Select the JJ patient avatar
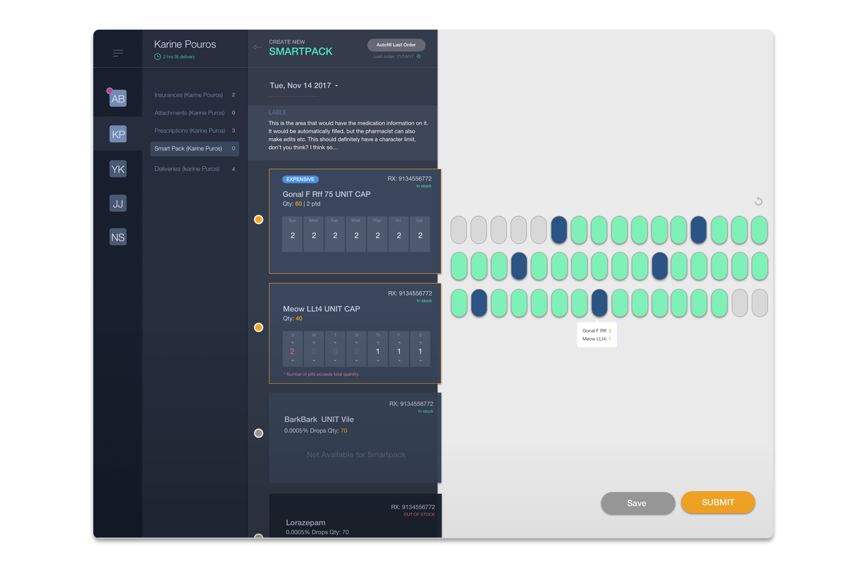Viewport: 868px width, 573px height. 118,203
